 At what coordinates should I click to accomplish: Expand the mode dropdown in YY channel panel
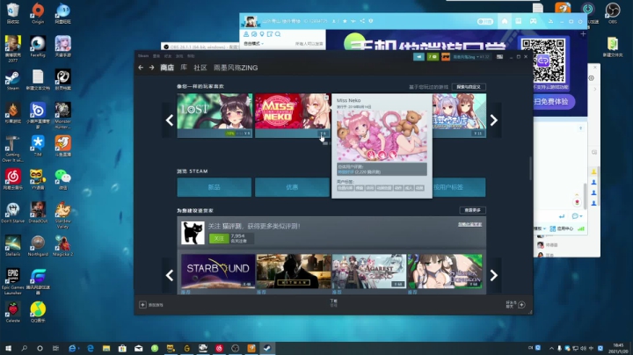tap(253, 44)
